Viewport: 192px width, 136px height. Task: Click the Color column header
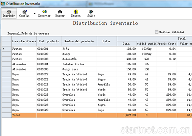(107, 41)
